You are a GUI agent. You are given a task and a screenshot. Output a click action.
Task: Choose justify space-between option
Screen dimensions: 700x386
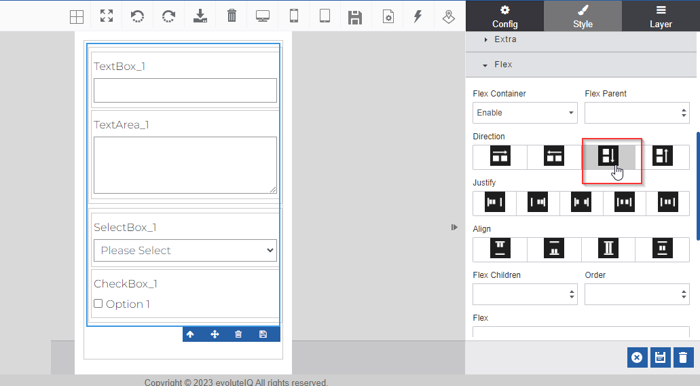pyautogui.click(x=581, y=202)
